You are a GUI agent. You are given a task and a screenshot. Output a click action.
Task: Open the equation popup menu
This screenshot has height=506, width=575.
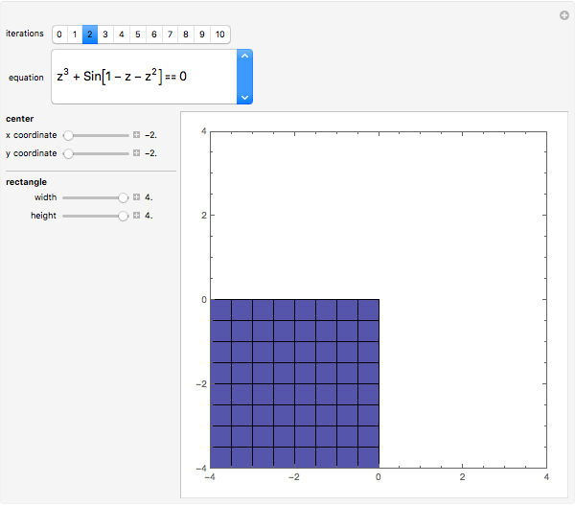point(244,77)
